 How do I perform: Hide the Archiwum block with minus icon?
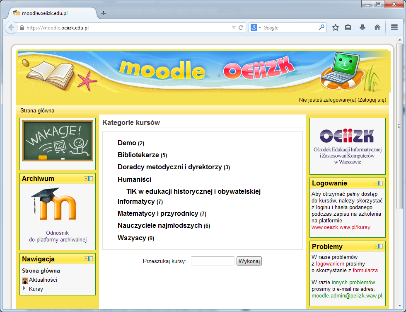click(86, 179)
